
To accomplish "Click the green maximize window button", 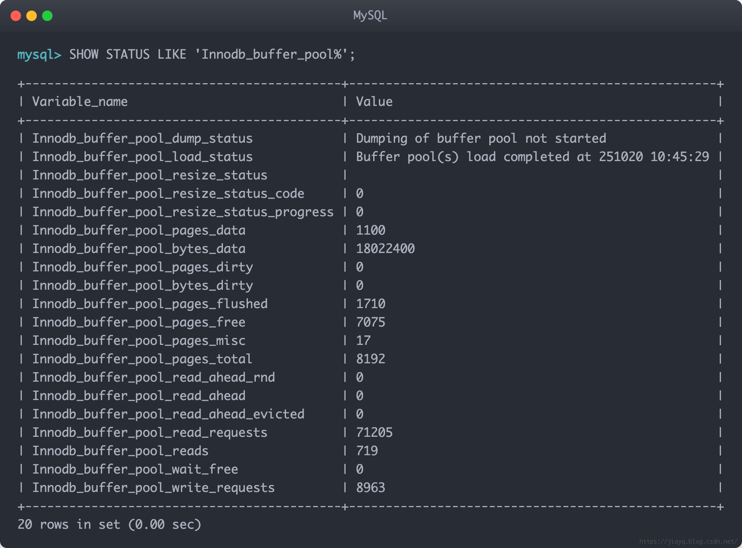I will pos(47,16).
